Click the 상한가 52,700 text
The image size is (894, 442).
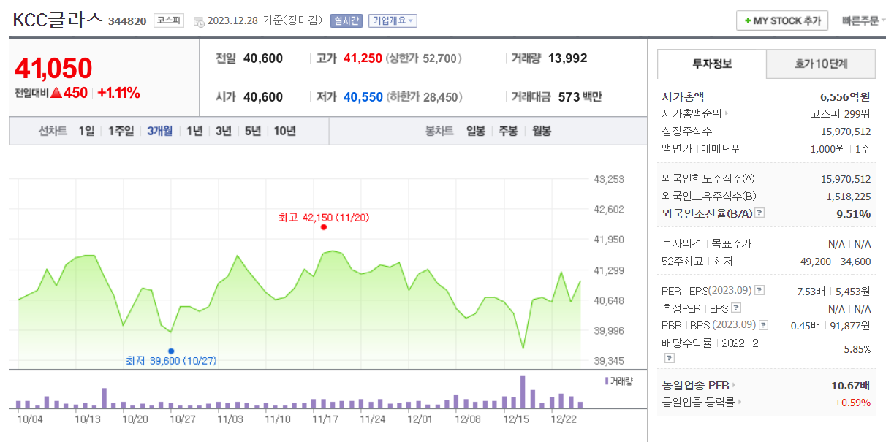point(424,58)
